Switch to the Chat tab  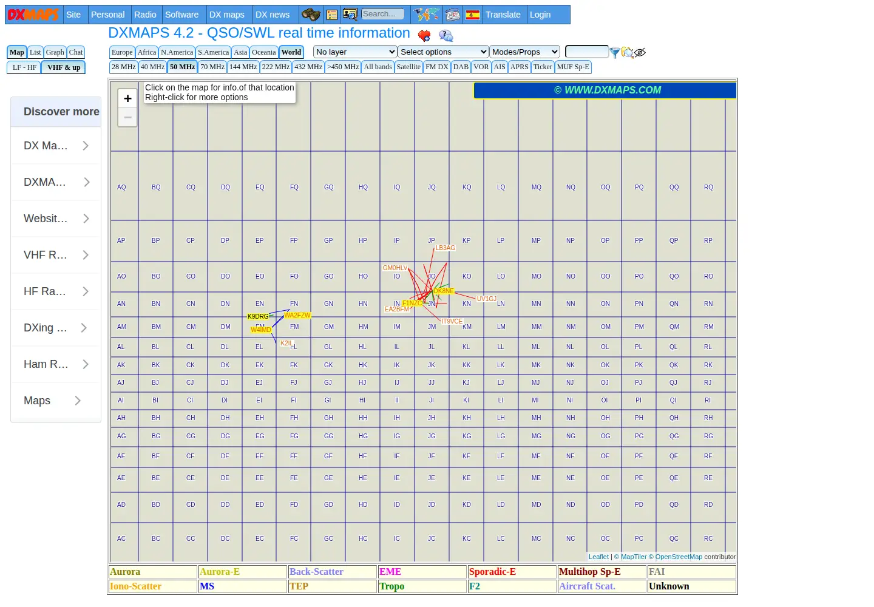pyautogui.click(x=76, y=52)
